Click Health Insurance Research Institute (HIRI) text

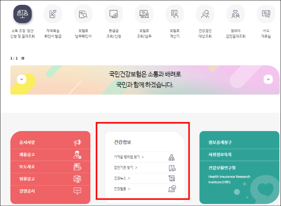229,179
